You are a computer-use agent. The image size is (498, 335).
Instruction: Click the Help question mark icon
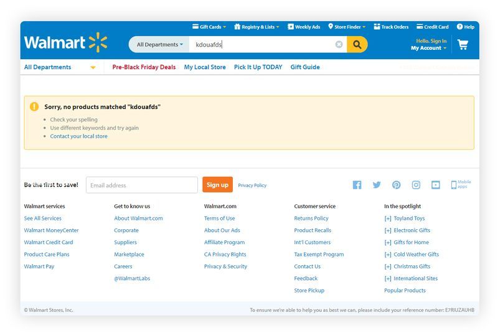point(459,27)
